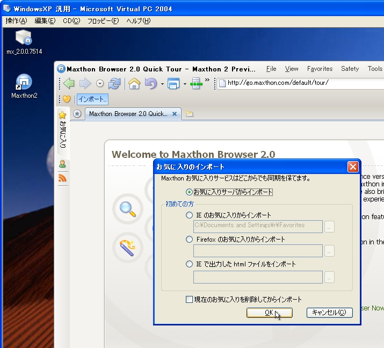Open the user account sidebar icon
Viewport: 384px width, 348px height.
[62, 164]
